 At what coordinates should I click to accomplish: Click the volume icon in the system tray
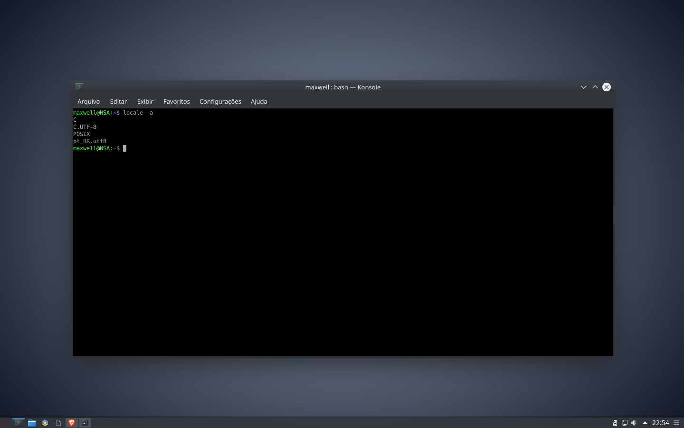click(634, 422)
